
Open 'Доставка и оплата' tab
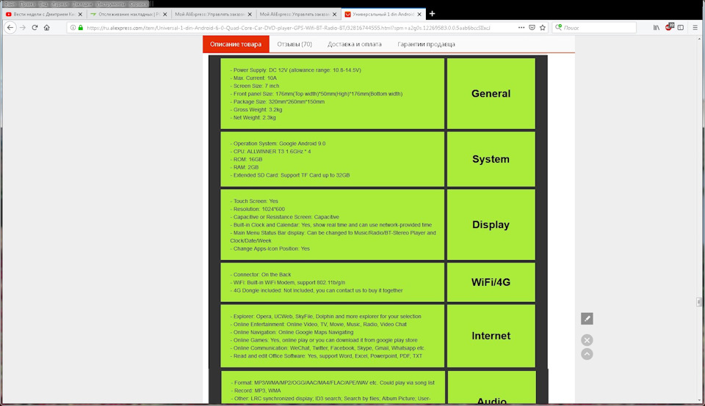pyautogui.click(x=354, y=44)
